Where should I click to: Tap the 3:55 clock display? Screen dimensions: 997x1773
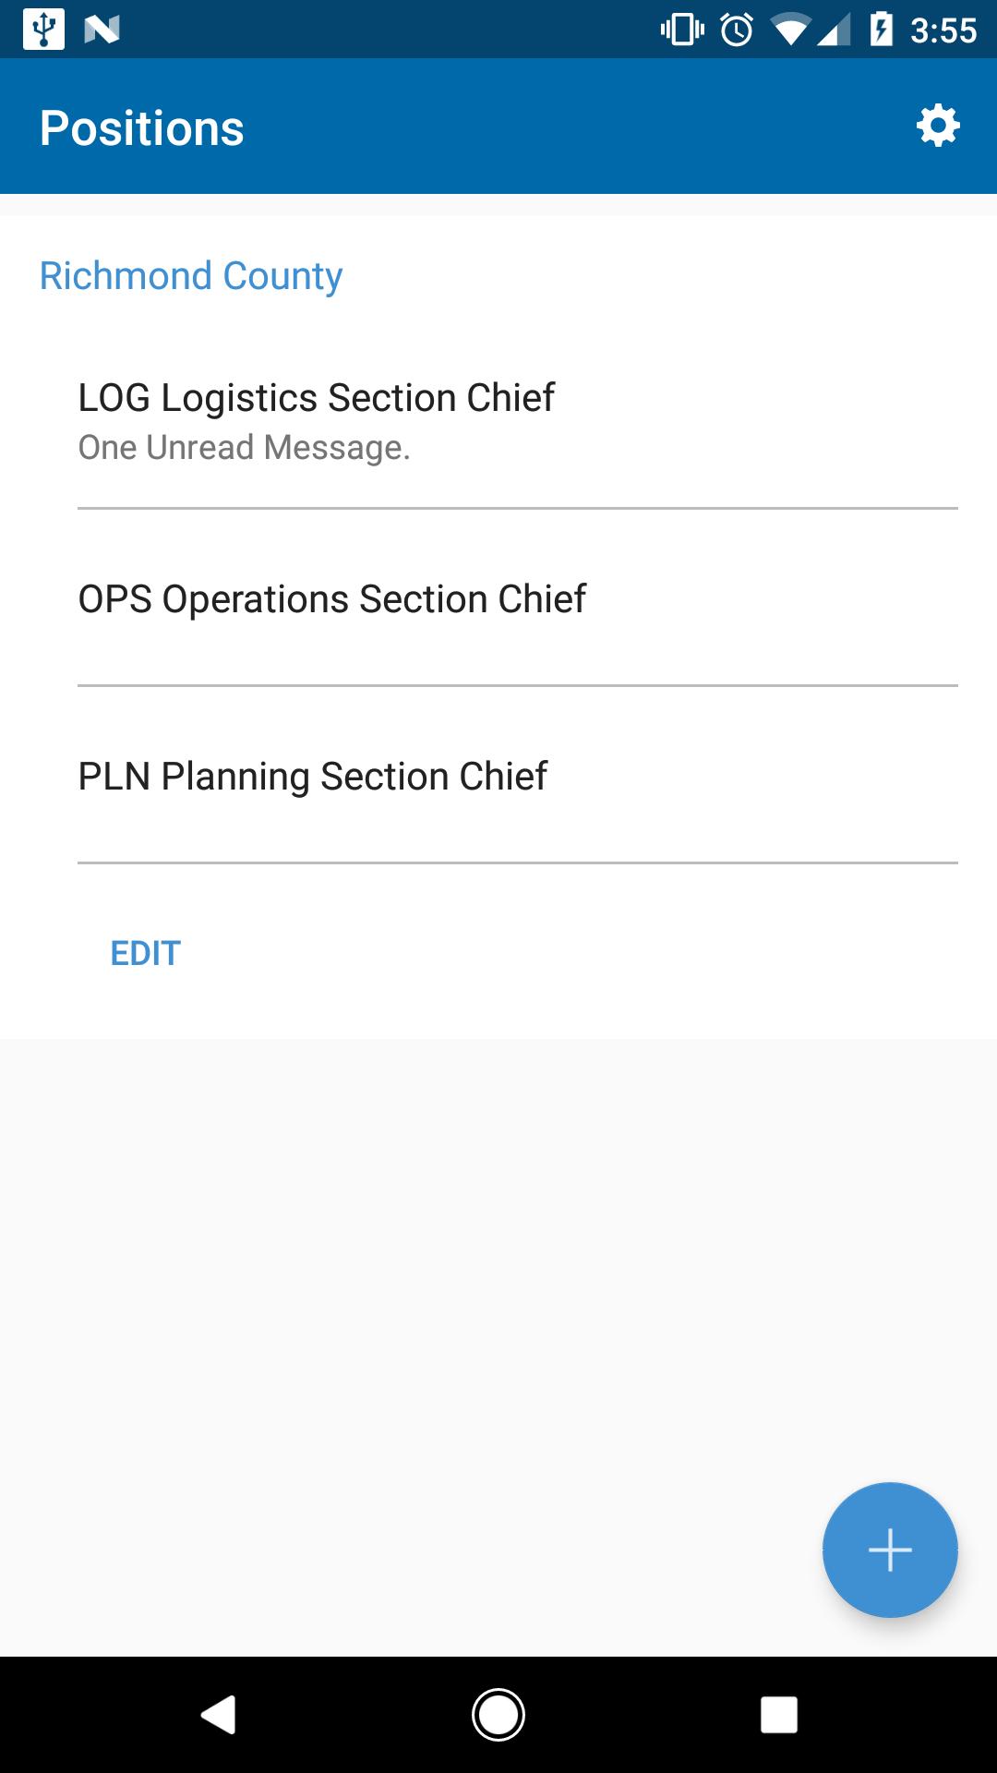[x=943, y=30]
